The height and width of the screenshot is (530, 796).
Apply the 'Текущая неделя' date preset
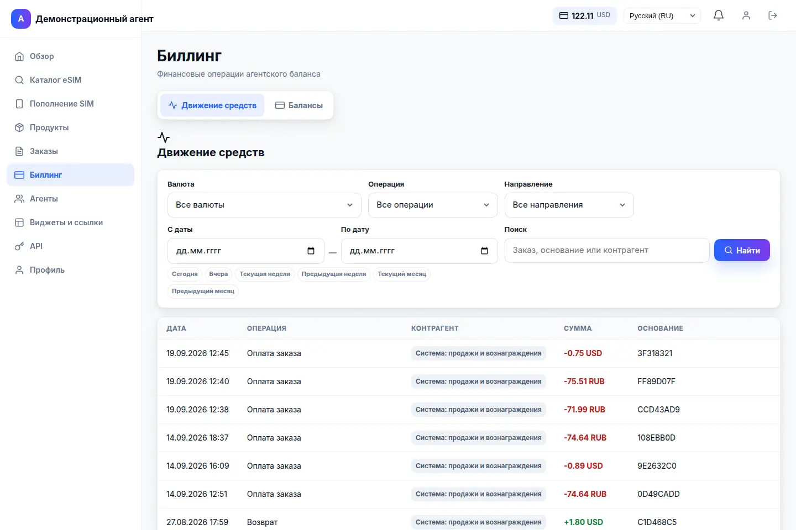click(x=265, y=274)
